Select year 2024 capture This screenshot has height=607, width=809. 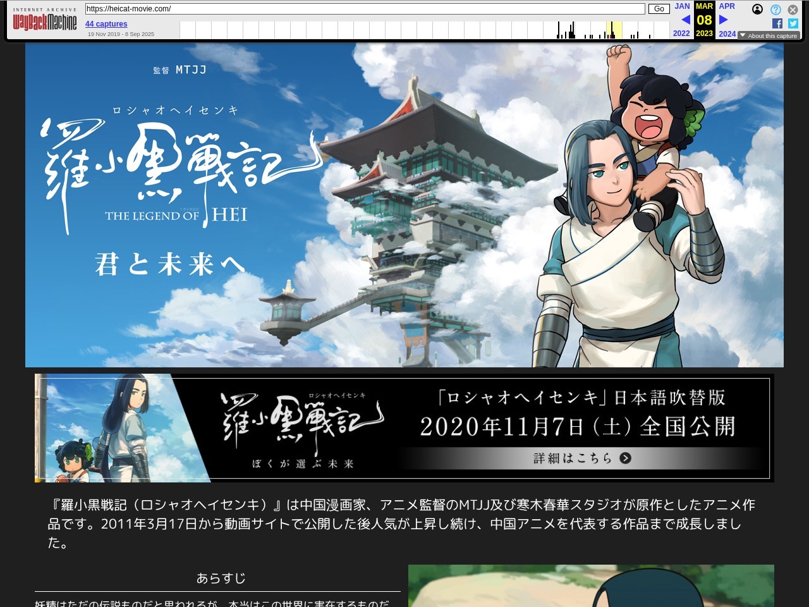click(727, 34)
